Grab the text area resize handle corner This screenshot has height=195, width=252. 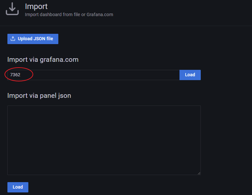click(x=199, y=173)
